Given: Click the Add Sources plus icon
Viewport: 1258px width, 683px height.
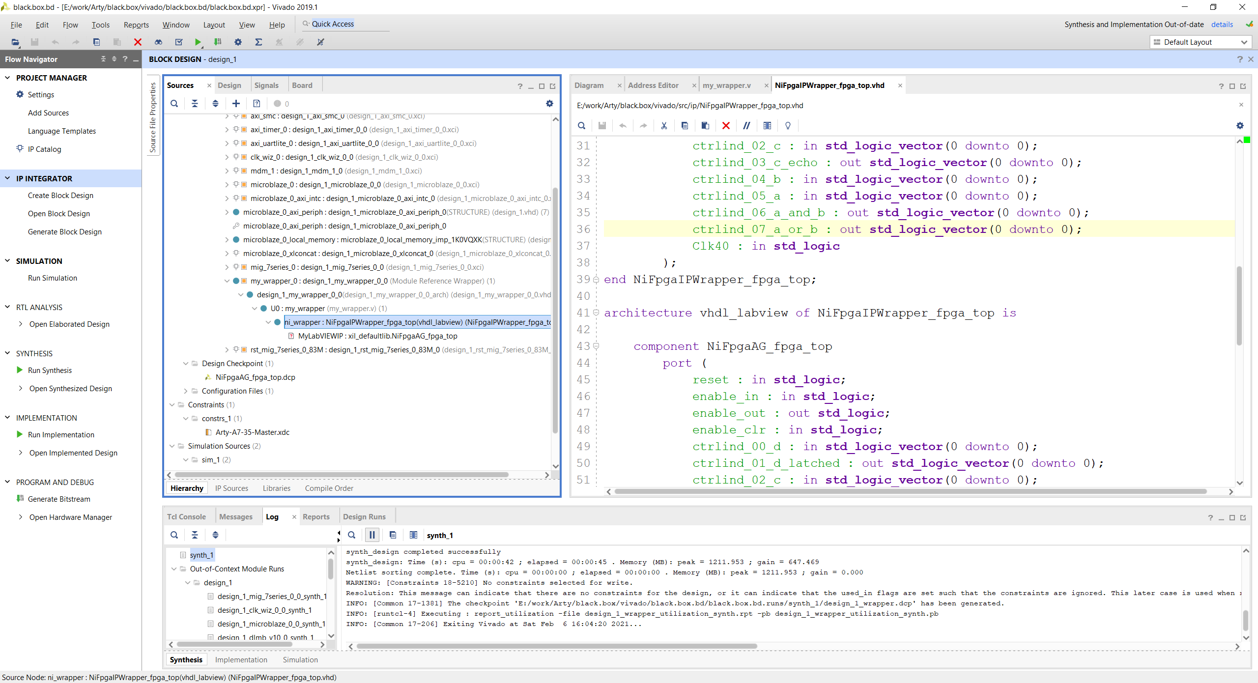Looking at the screenshot, I should point(236,104).
